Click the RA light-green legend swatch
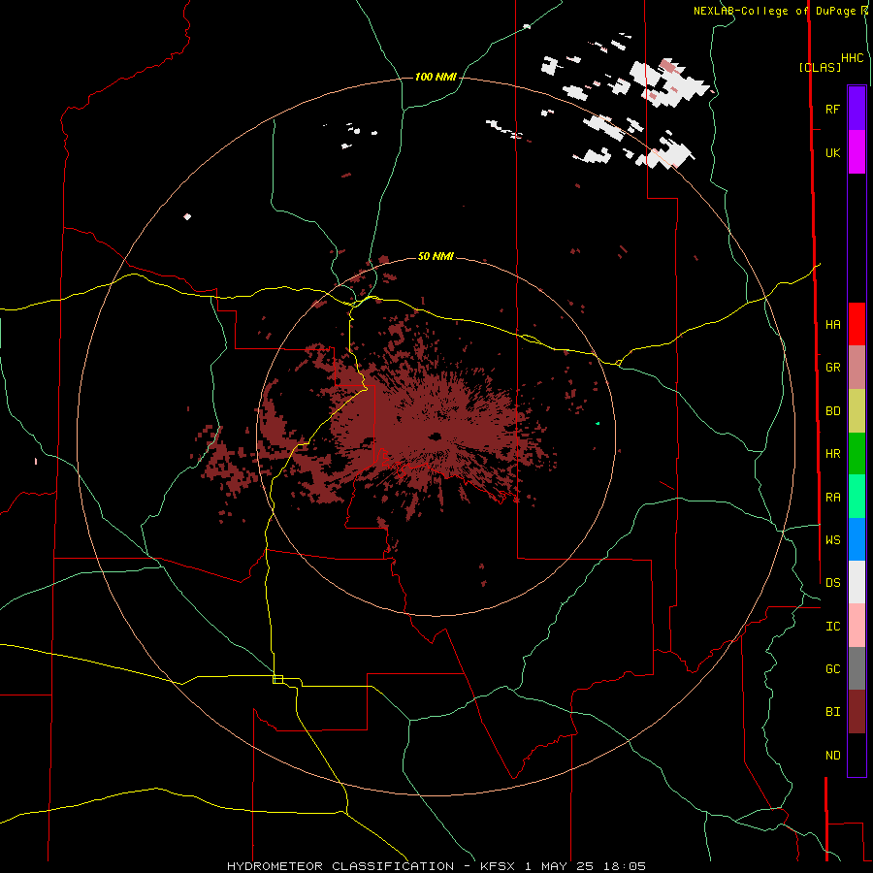Viewport: 873px width, 873px height. [857, 497]
